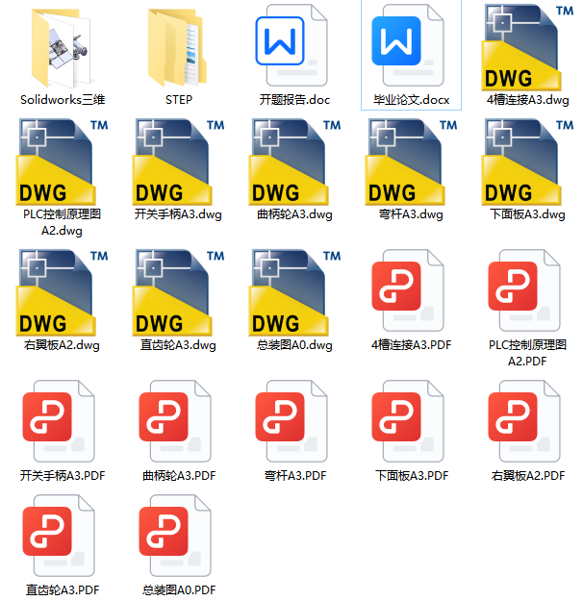The width and height of the screenshot is (583, 601).
Task: Click the folder name label STEP
Action: coord(179,100)
